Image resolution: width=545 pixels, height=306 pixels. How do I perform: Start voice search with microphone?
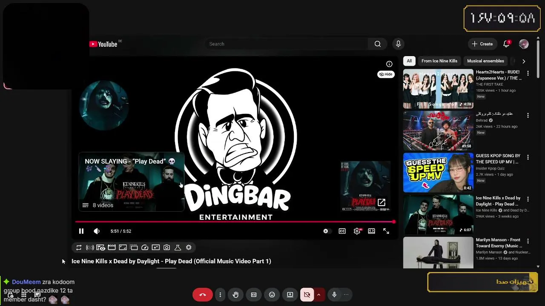click(399, 44)
